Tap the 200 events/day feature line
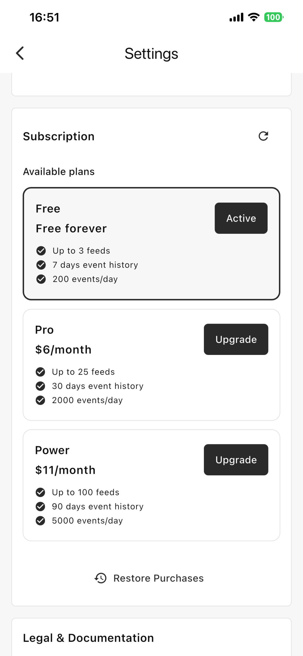303x656 pixels. (x=85, y=279)
